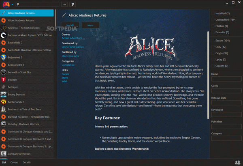Open the Playnite gamepad logo menu
Screen dimensions: 243x166
(x=6, y=4)
